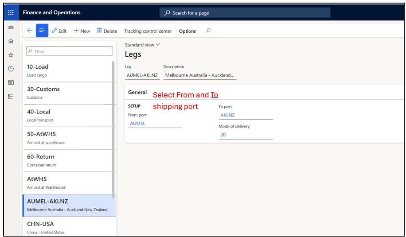The height and width of the screenshot is (237, 406).
Task: Open Modules list icon in sidebar
Action: click(x=11, y=97)
